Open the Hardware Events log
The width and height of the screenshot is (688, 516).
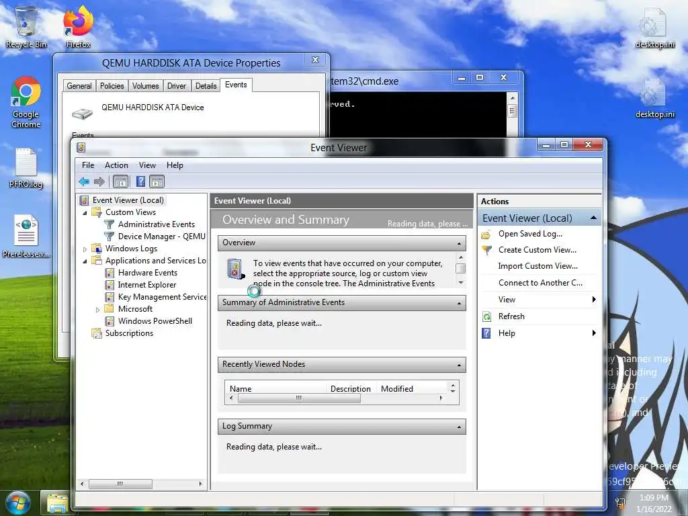pyautogui.click(x=147, y=273)
